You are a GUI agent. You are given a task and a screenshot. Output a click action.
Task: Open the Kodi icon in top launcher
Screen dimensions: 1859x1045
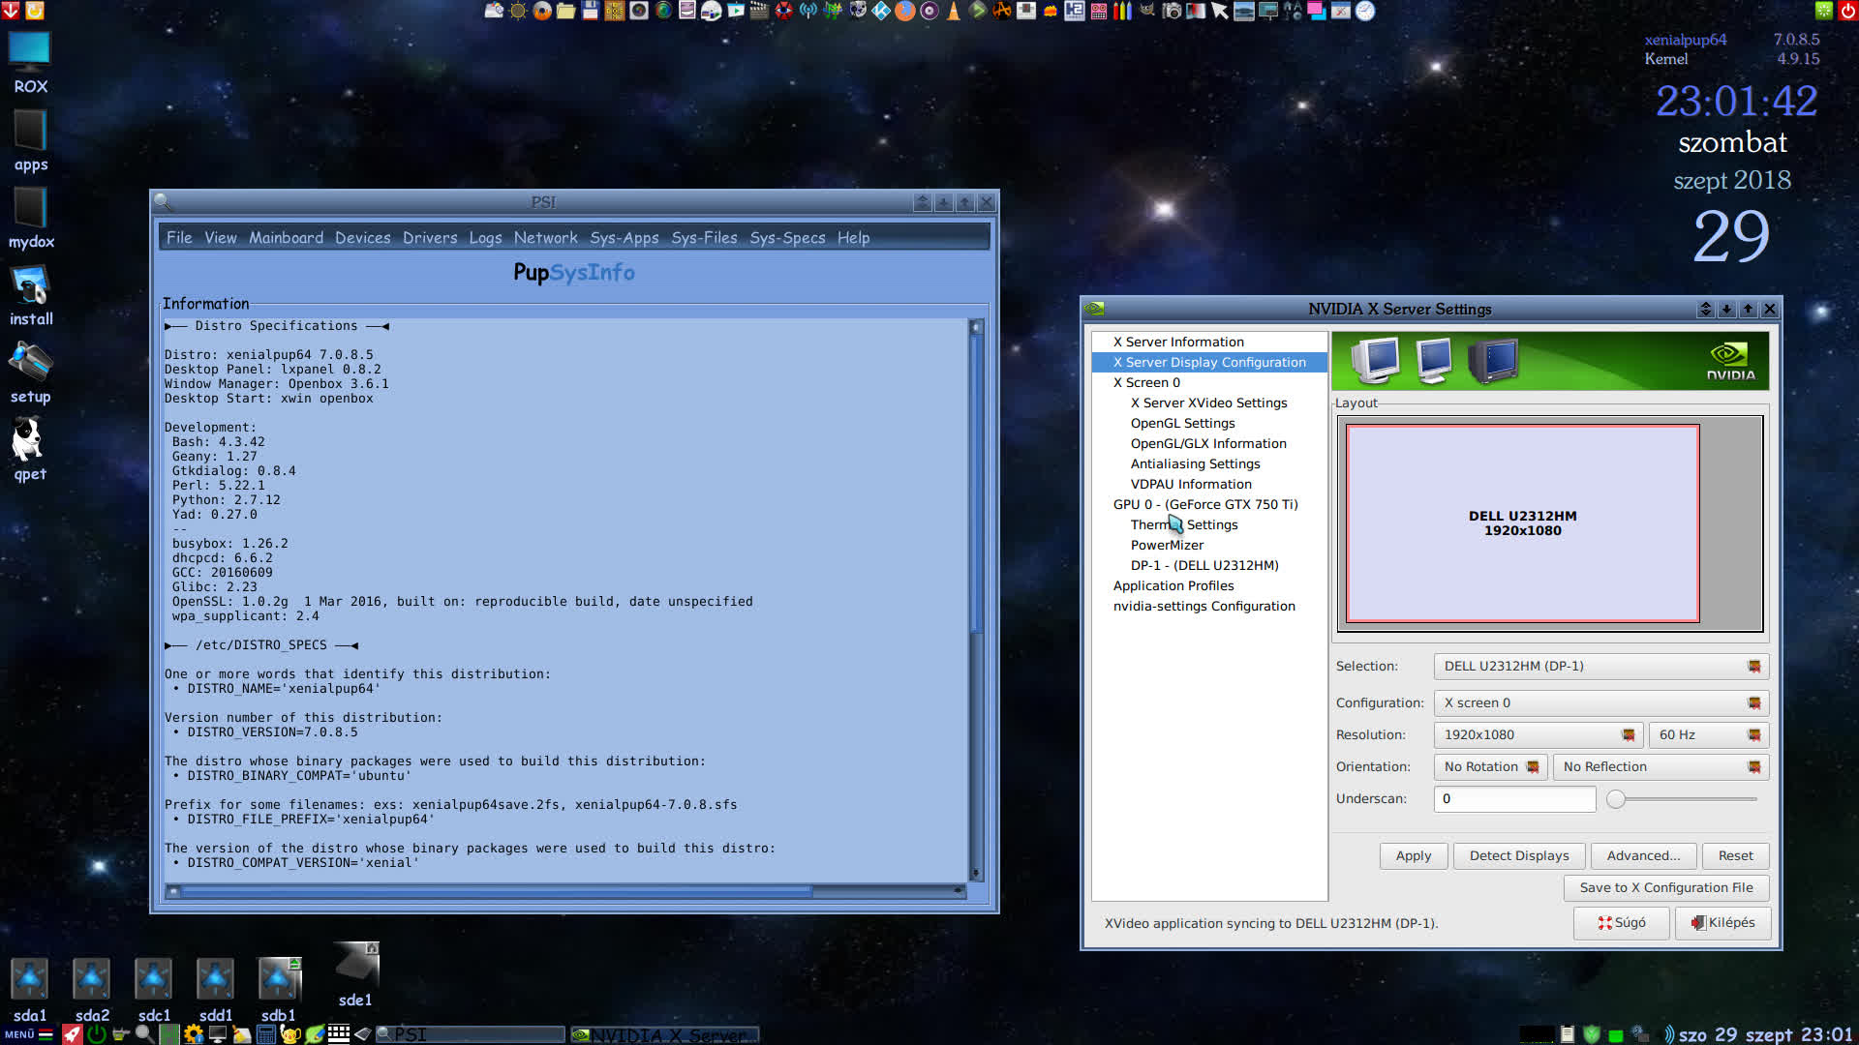(x=882, y=11)
